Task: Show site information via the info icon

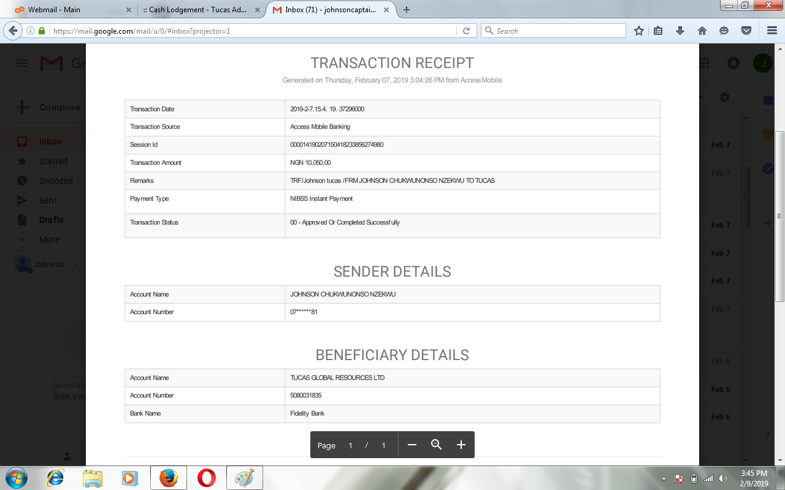Action: tap(30, 31)
